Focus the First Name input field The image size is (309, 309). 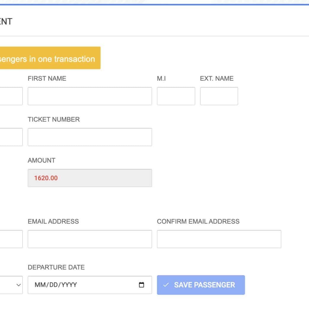click(x=90, y=96)
